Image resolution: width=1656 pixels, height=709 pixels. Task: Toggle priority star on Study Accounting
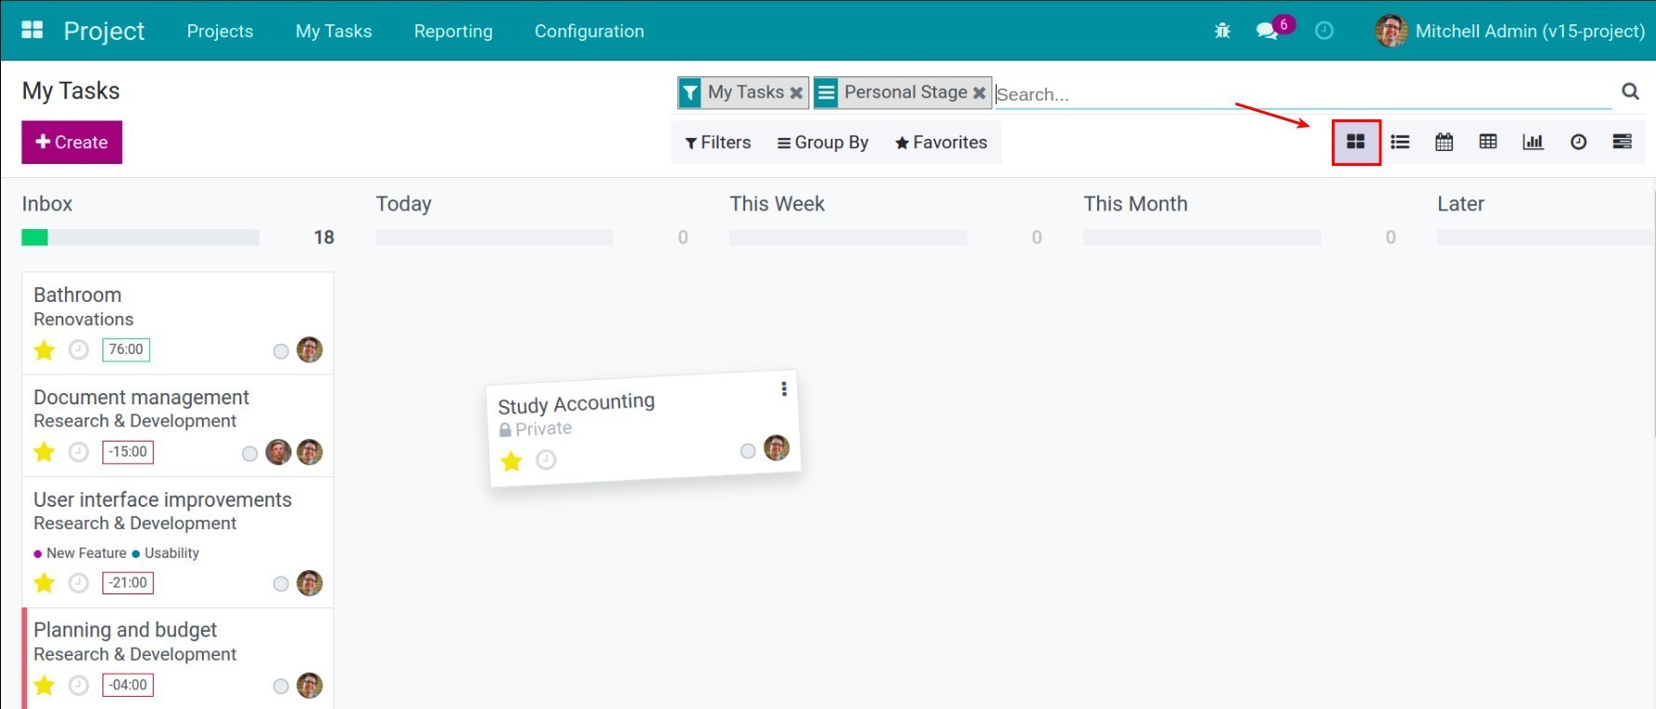point(511,461)
